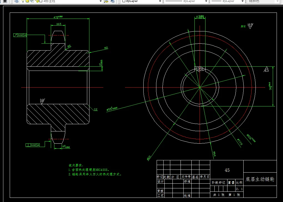Select the ø775 diameter dimension text
283x202 pixels.
click(x=239, y=142)
